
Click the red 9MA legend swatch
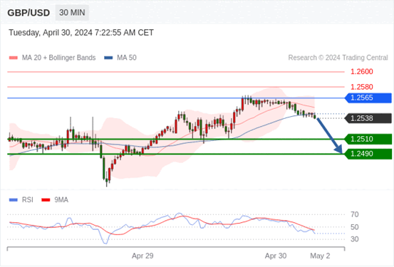[46, 200]
